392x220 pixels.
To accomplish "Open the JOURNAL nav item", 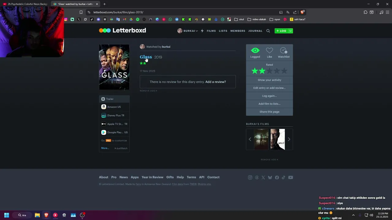I will (255, 31).
